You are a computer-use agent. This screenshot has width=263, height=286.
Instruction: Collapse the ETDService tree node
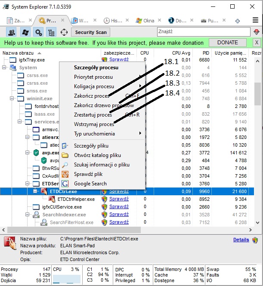27,184
